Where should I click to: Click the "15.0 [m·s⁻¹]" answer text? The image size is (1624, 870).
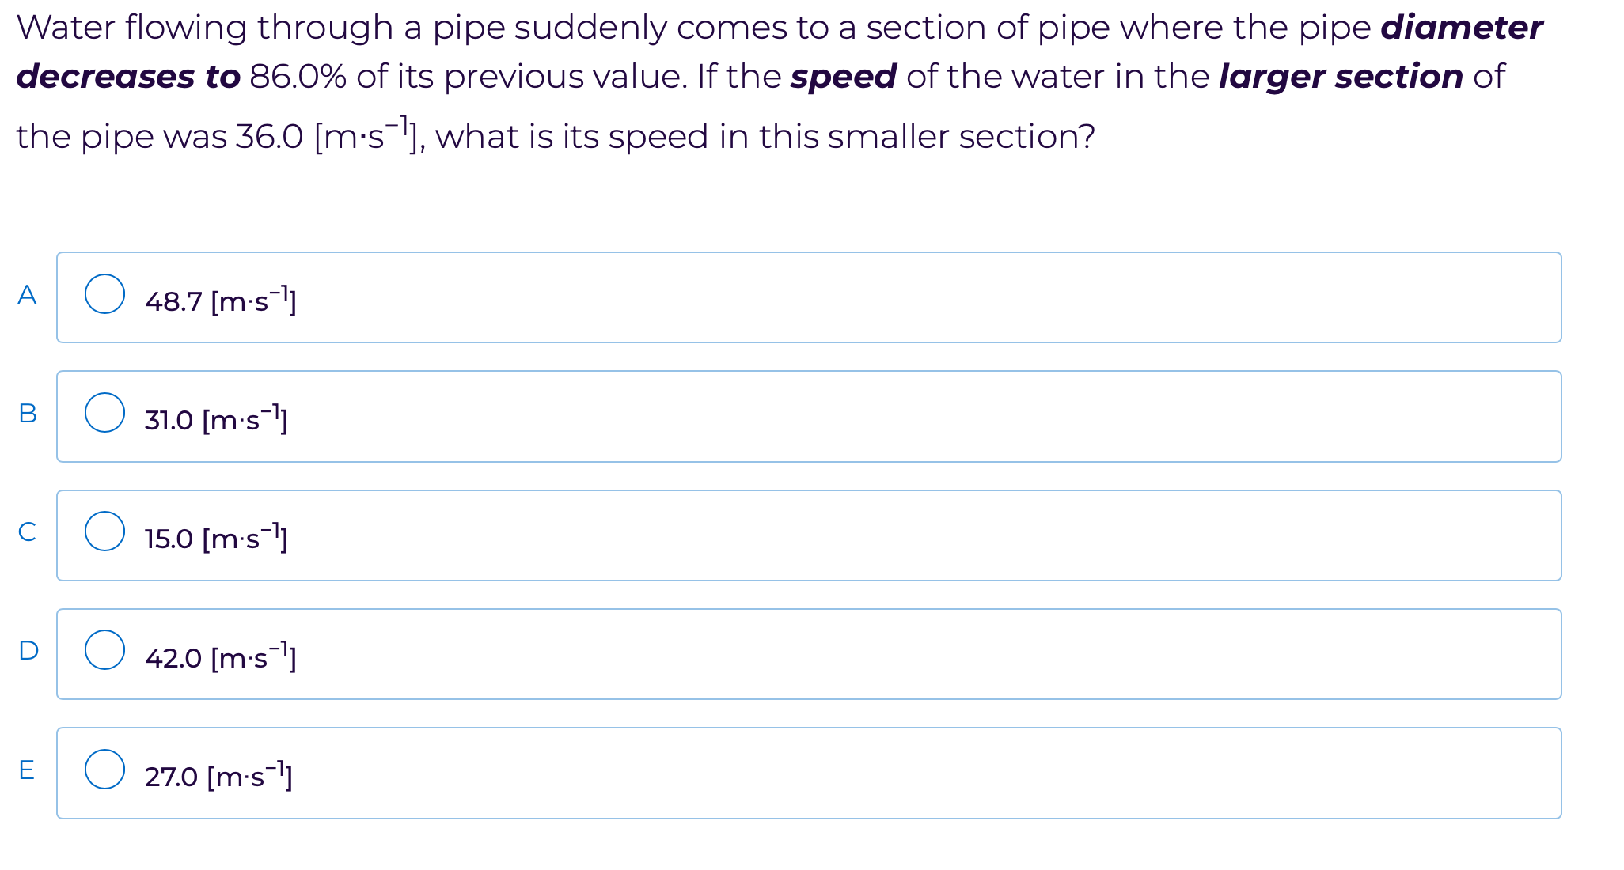pyautogui.click(x=215, y=539)
